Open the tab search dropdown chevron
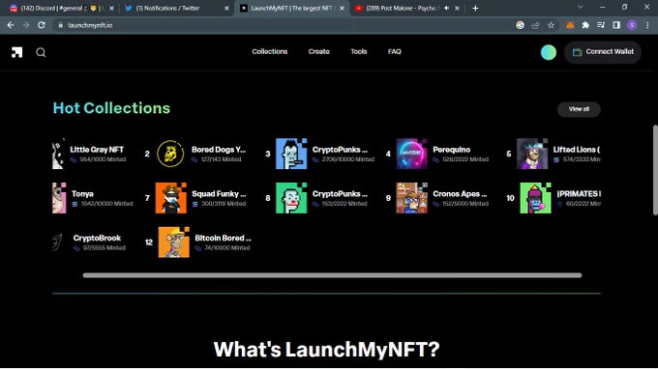 (581, 7)
